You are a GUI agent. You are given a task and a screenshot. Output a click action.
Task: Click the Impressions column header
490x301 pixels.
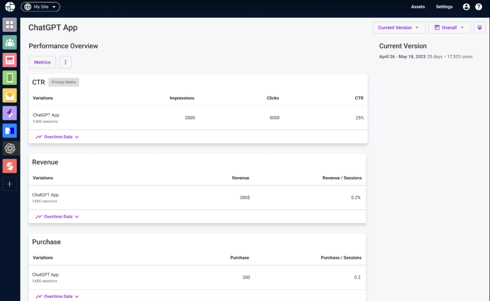182,98
